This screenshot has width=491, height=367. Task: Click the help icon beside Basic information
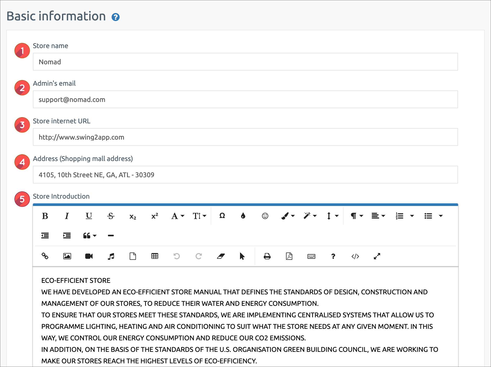point(116,17)
